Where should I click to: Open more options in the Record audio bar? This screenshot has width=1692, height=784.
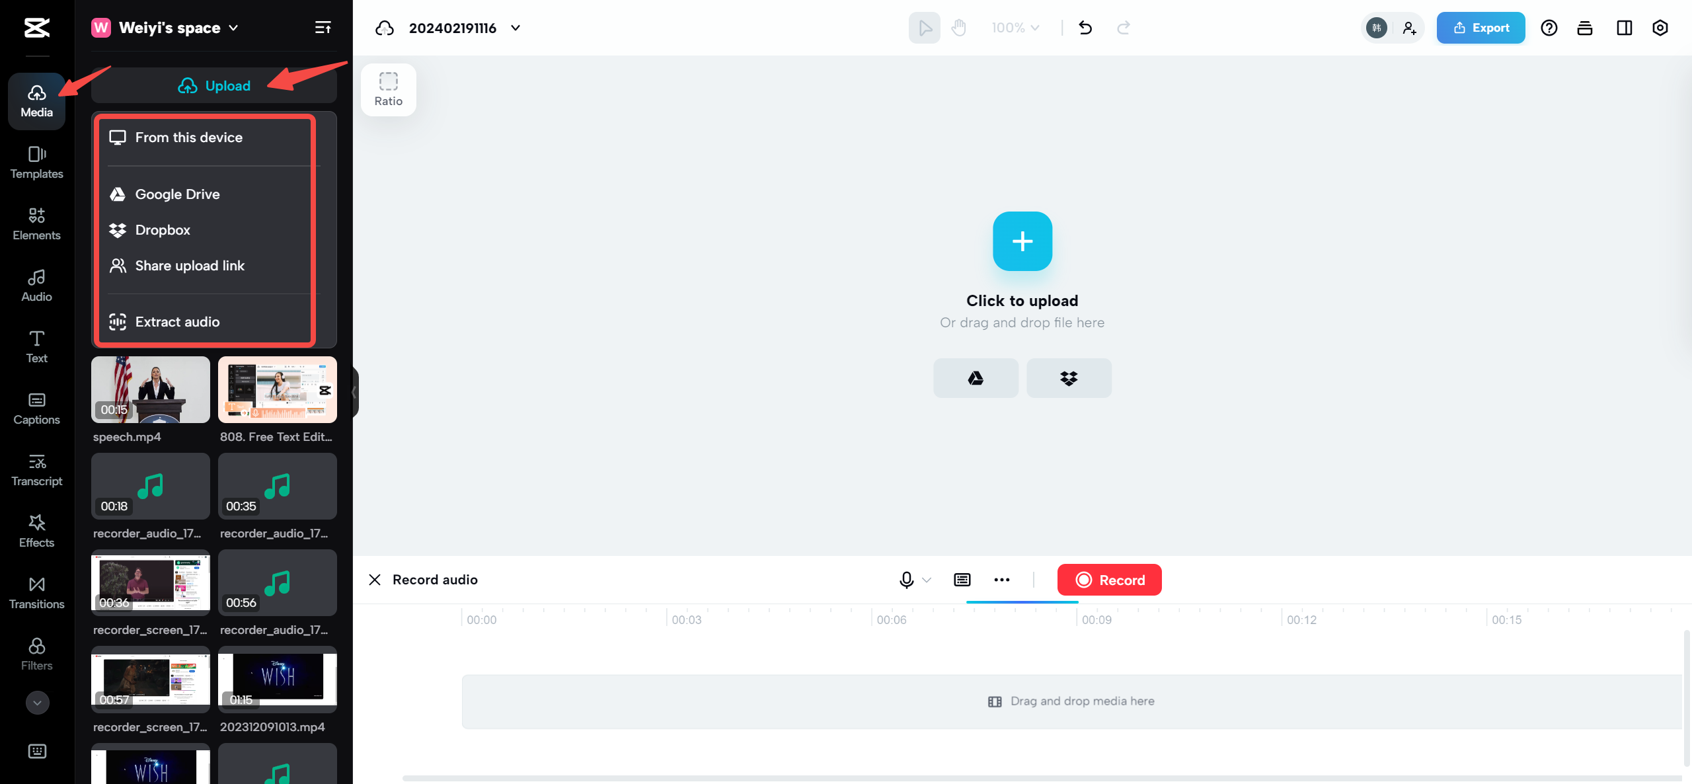[x=1001, y=580]
